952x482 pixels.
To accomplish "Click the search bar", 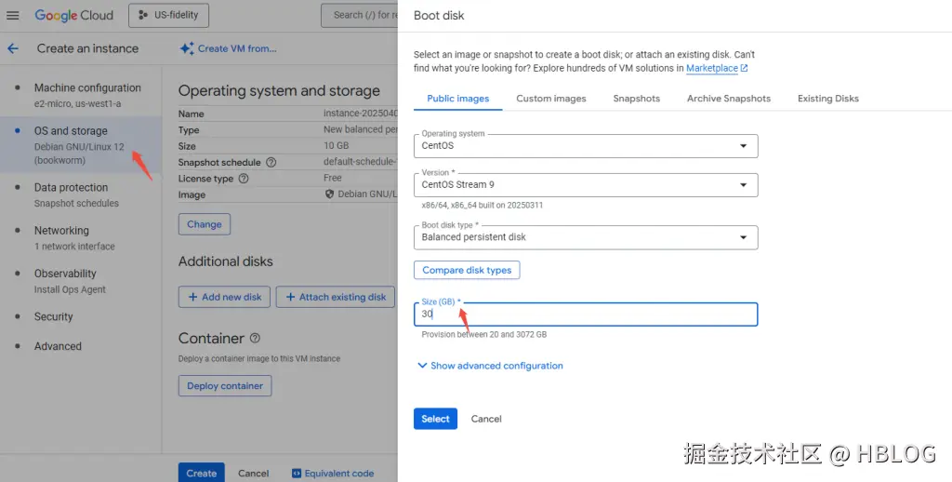I will point(360,15).
